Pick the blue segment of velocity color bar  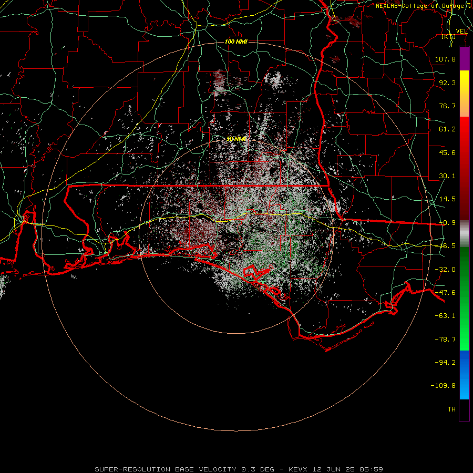[464, 375]
